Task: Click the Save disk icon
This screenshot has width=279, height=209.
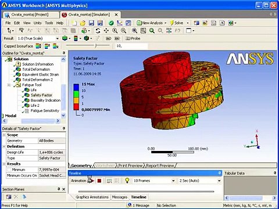Action: (x=91, y=23)
